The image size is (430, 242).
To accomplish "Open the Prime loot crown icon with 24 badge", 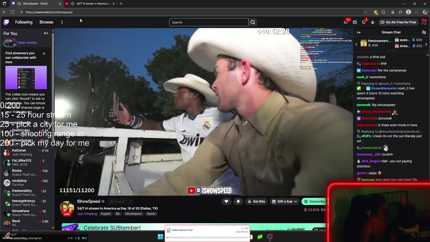I will click(x=346, y=22).
